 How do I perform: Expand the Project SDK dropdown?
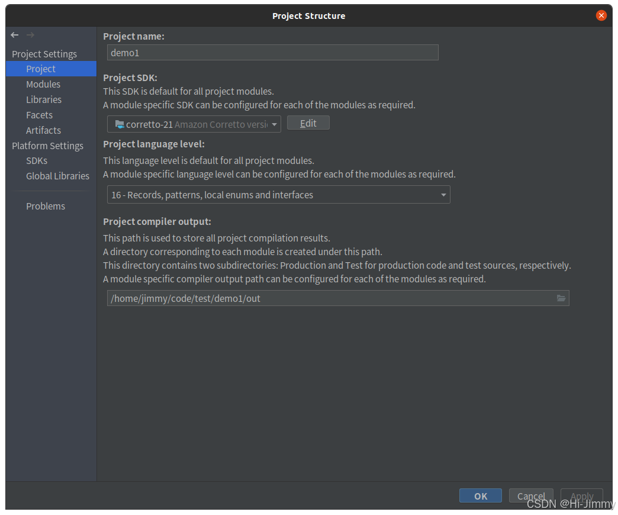[273, 124]
